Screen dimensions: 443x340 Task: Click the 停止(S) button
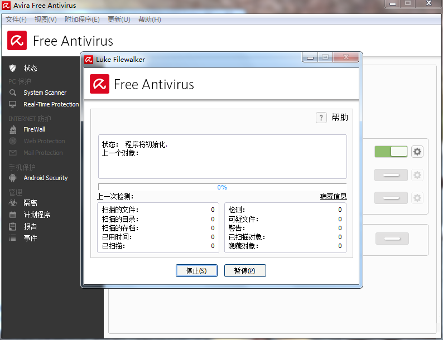pos(196,270)
